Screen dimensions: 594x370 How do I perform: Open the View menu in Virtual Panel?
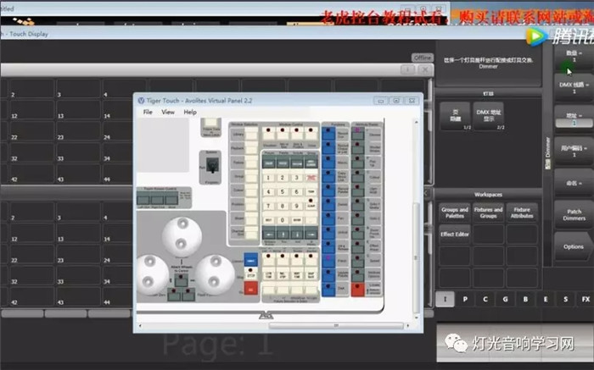pos(168,112)
